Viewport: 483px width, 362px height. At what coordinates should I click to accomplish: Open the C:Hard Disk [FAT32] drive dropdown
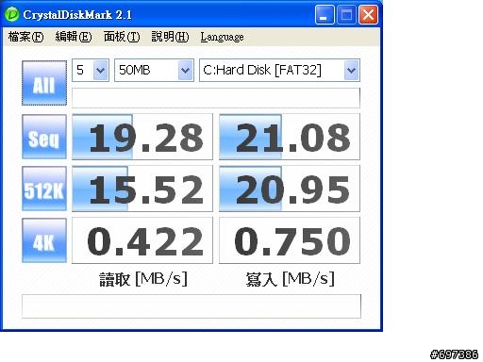coord(279,70)
